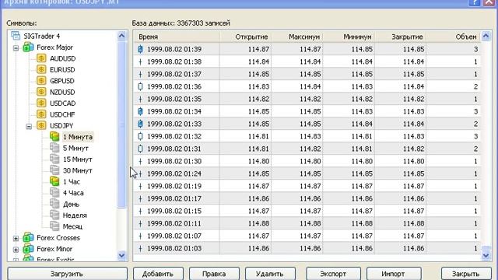Screen dimensions: 498x280
Task: Click the Минимум column header
Action: pos(349,37)
